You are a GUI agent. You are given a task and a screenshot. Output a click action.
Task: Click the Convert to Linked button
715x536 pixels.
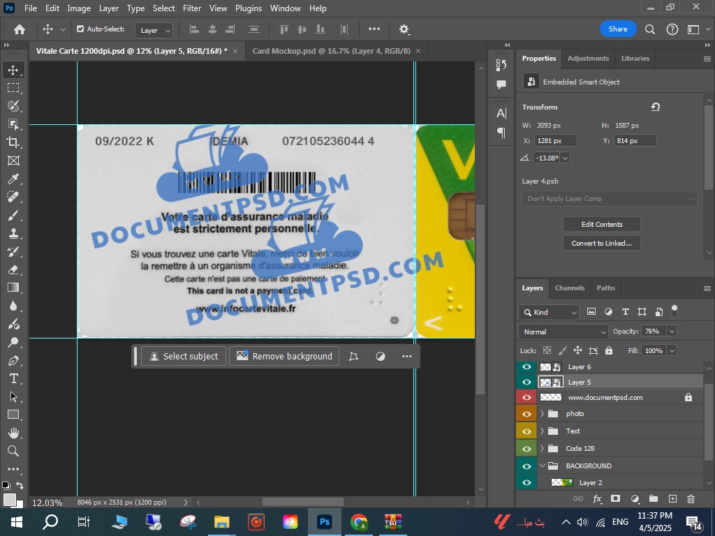point(602,244)
